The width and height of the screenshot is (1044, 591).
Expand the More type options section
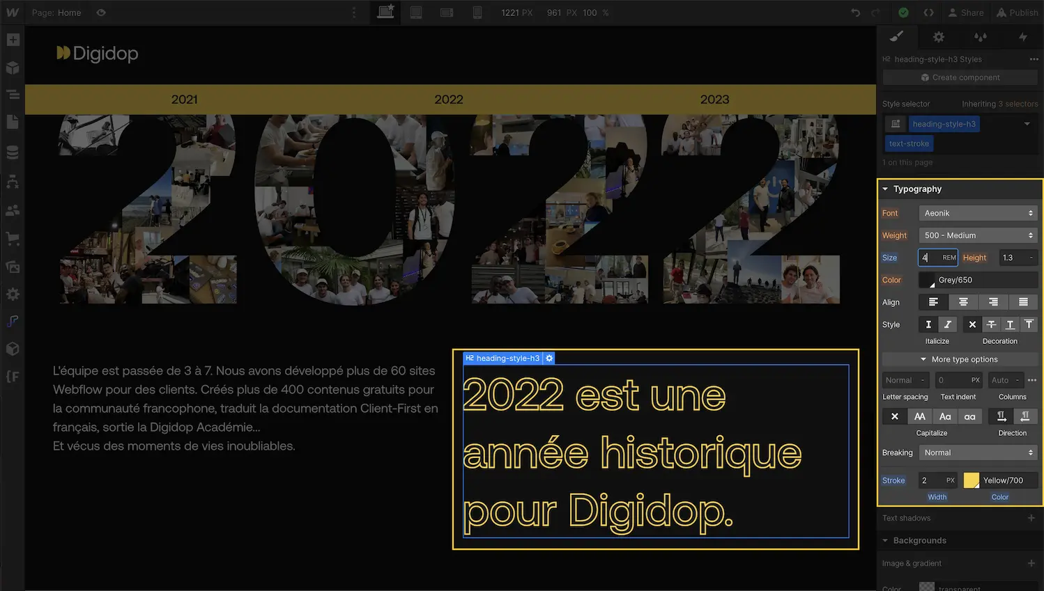(x=960, y=358)
